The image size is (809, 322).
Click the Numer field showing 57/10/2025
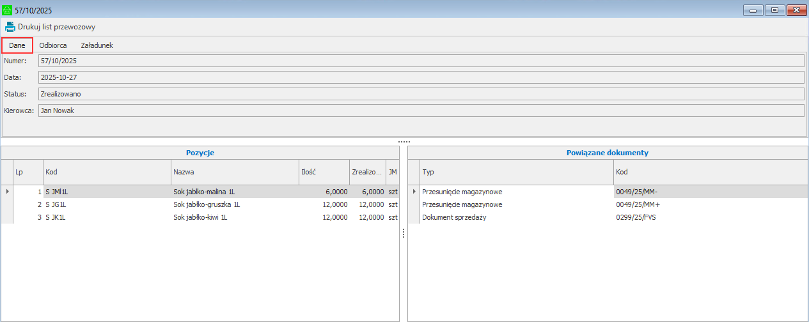pos(420,61)
